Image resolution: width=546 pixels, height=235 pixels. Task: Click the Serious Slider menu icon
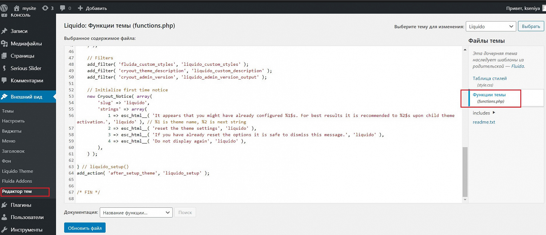point(4,68)
